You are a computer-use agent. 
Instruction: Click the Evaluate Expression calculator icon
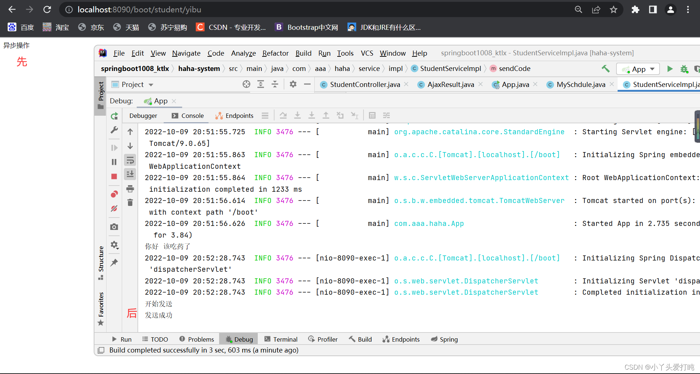pyautogui.click(x=372, y=115)
